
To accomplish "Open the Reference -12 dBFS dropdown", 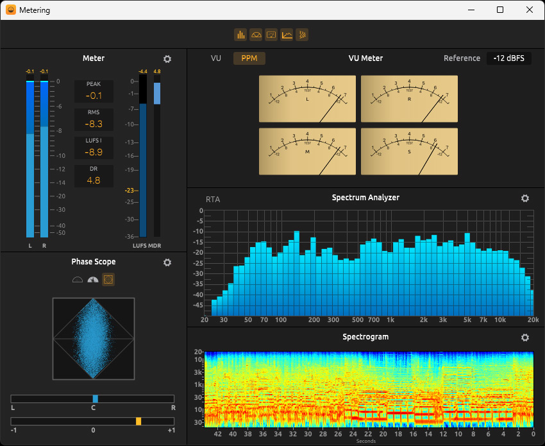I will click(508, 58).
